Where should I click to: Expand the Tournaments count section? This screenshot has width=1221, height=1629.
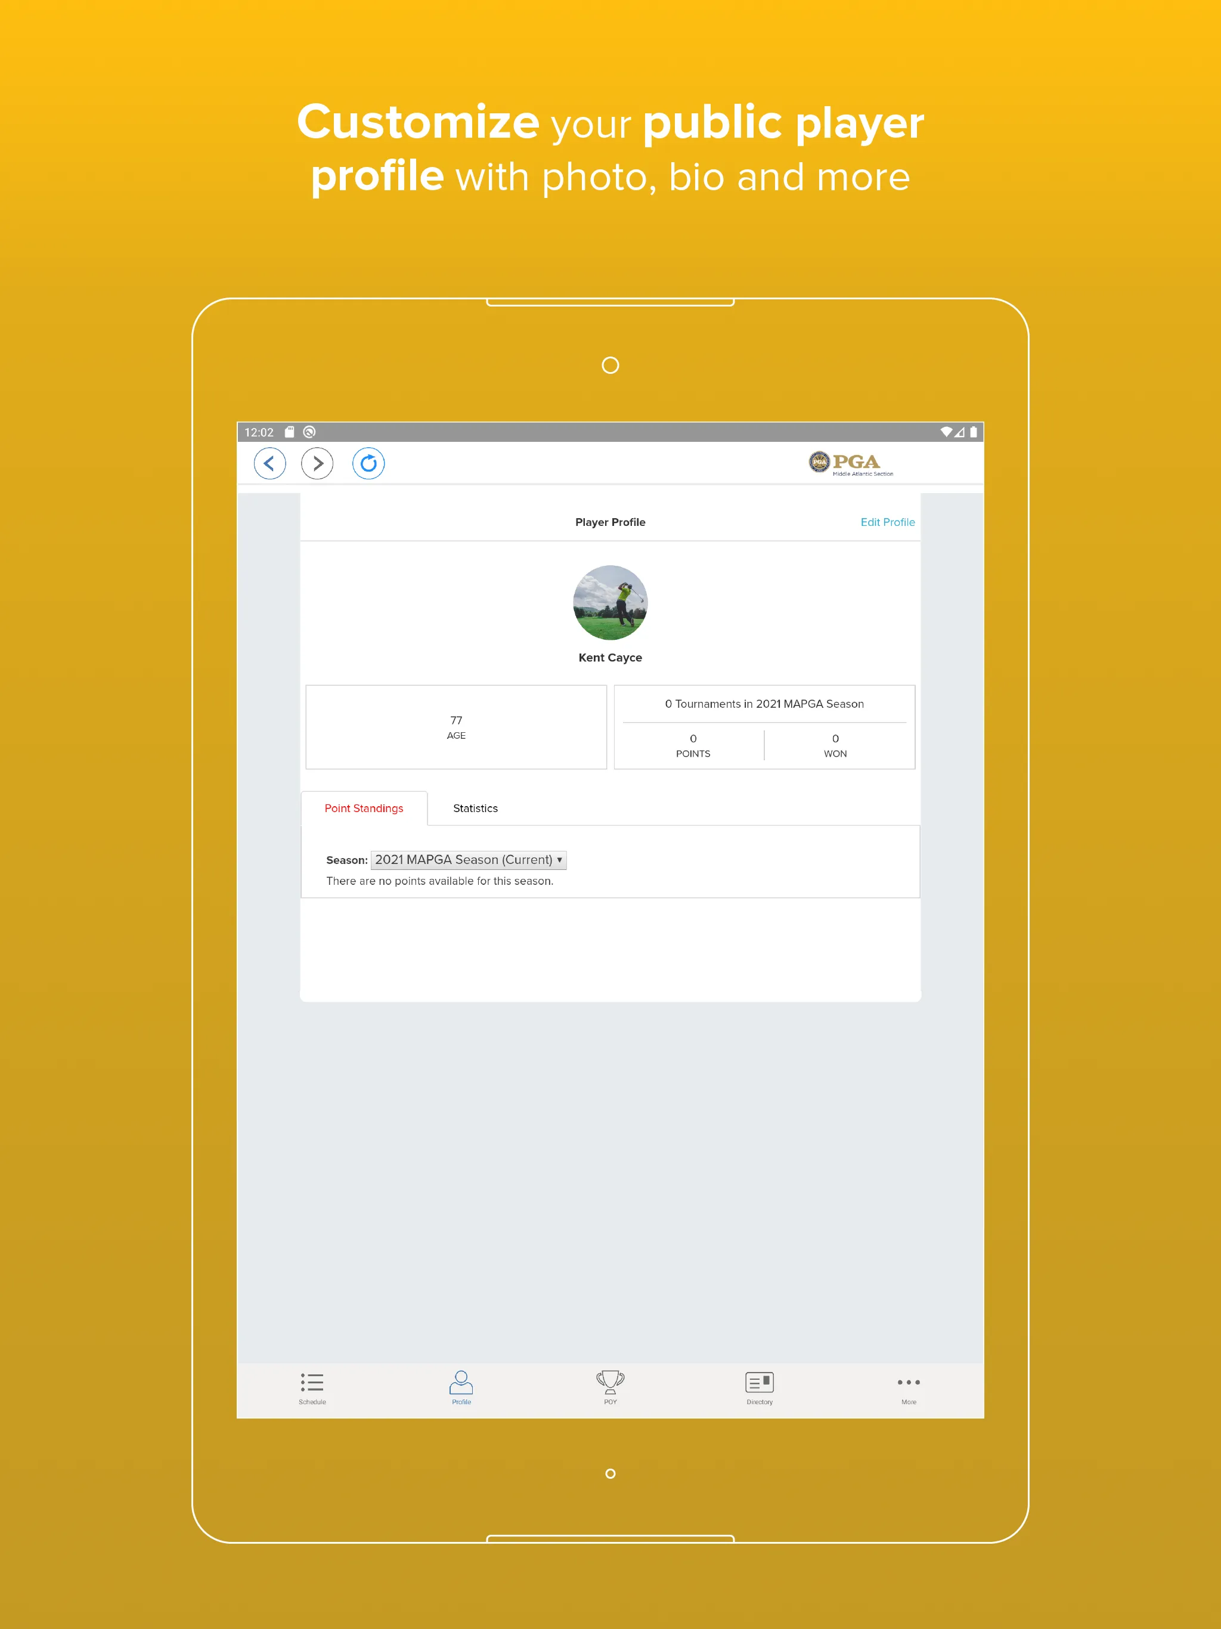tap(764, 703)
